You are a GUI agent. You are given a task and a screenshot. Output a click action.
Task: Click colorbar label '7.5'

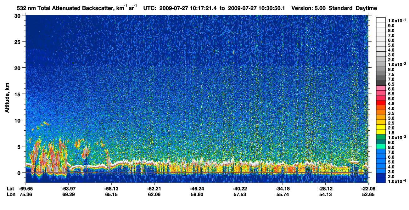tap(391, 74)
